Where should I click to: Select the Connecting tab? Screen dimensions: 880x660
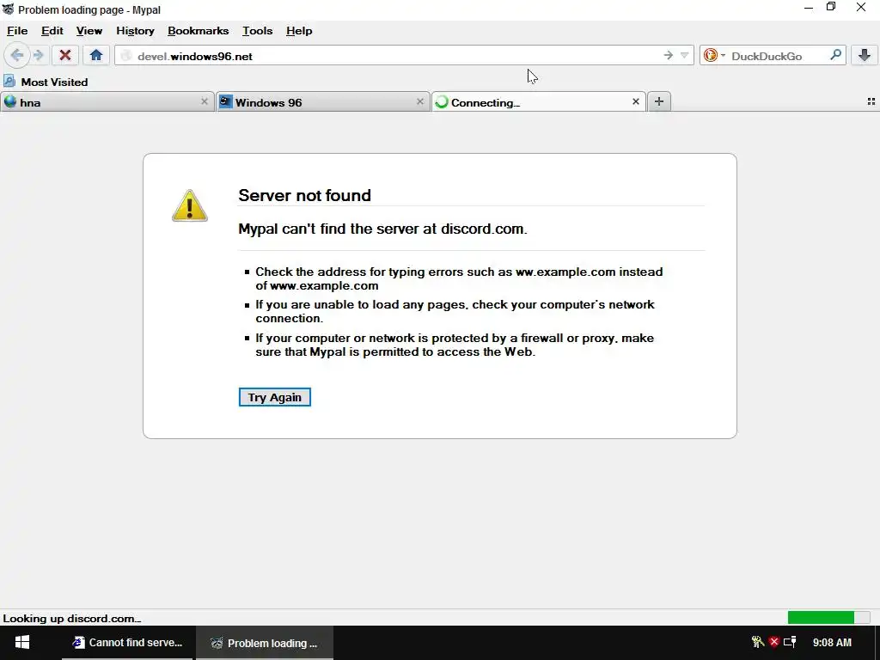tap(538, 102)
